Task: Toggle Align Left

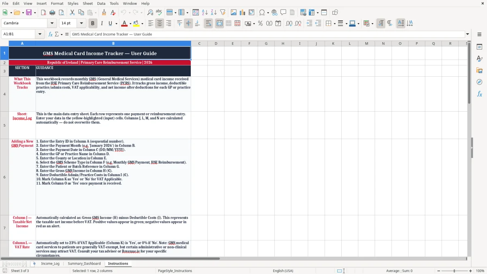Action: [151, 24]
